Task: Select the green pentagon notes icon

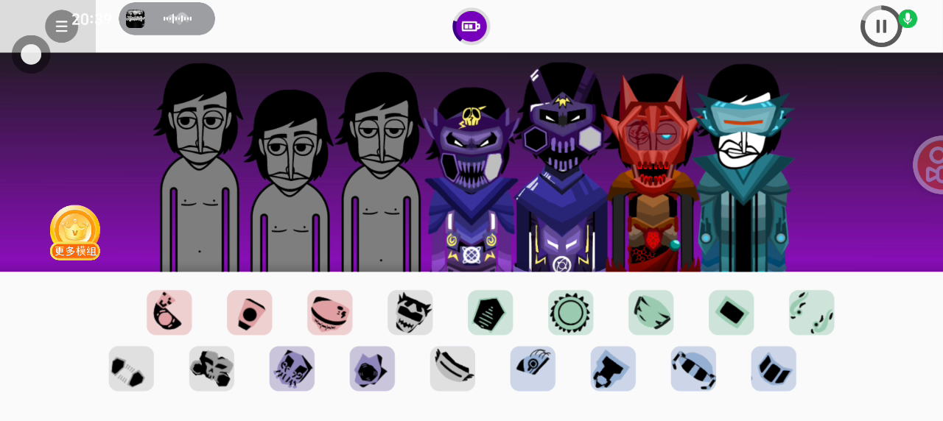Action: [491, 313]
